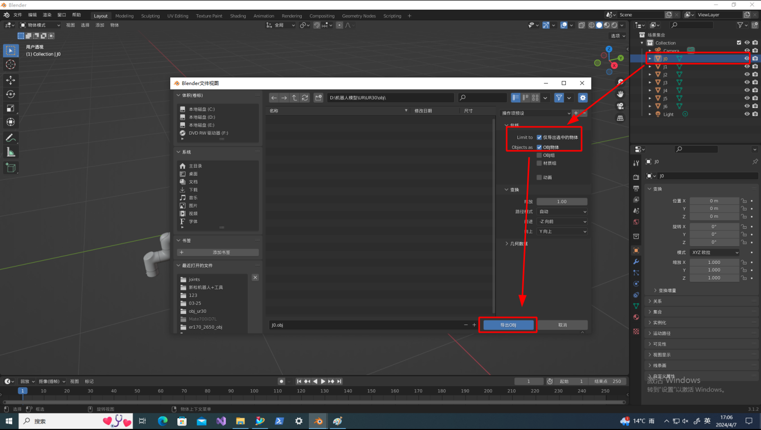Screen dimensions: 761x430
Task: Create a new folder in file view
Action: click(x=319, y=98)
